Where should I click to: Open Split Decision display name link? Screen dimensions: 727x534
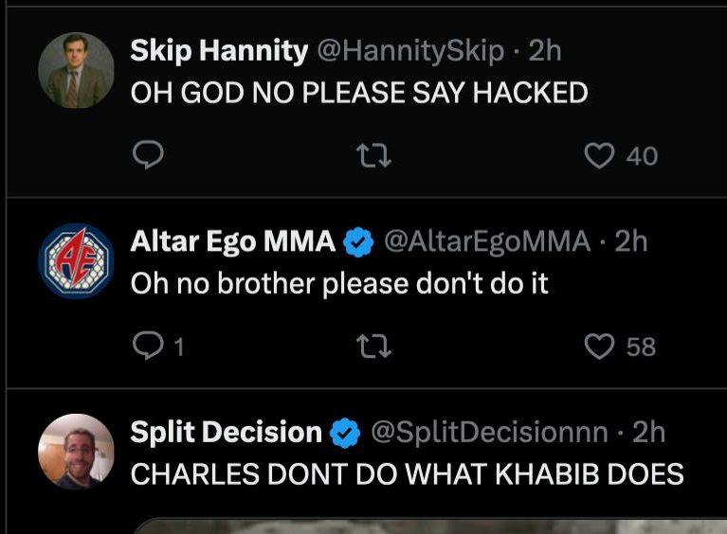pos(226,434)
